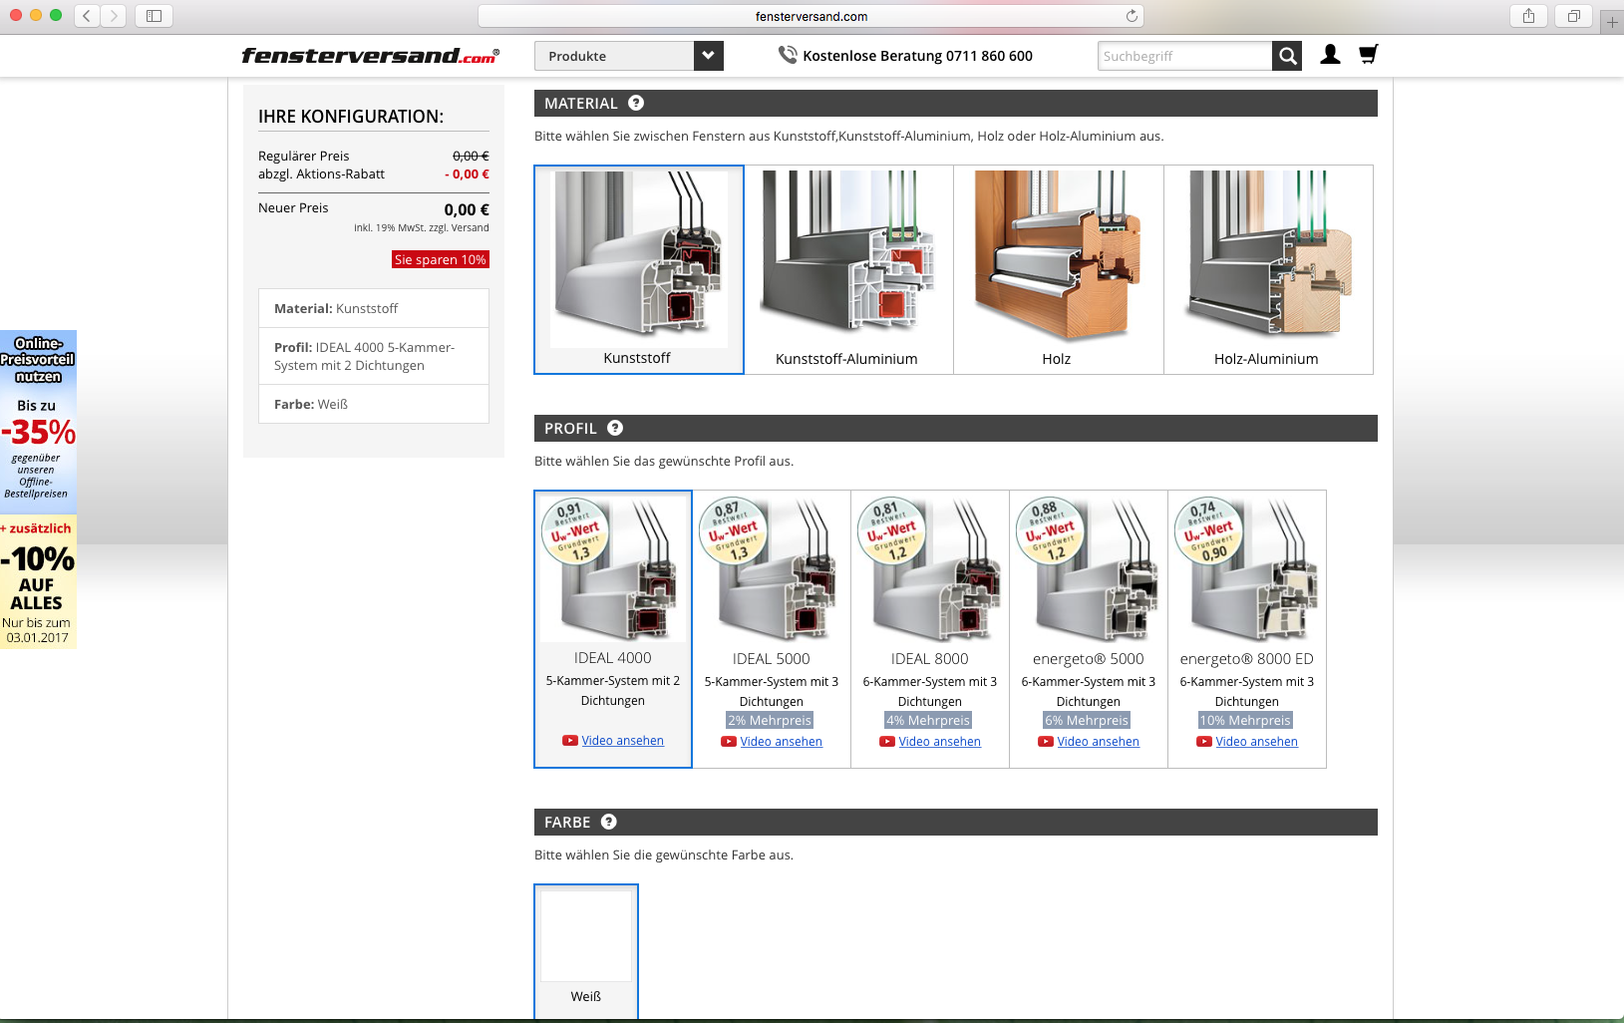Select the IDEAL 5000 profile
Screen dimensions: 1624x1023
pyautogui.click(x=772, y=629)
